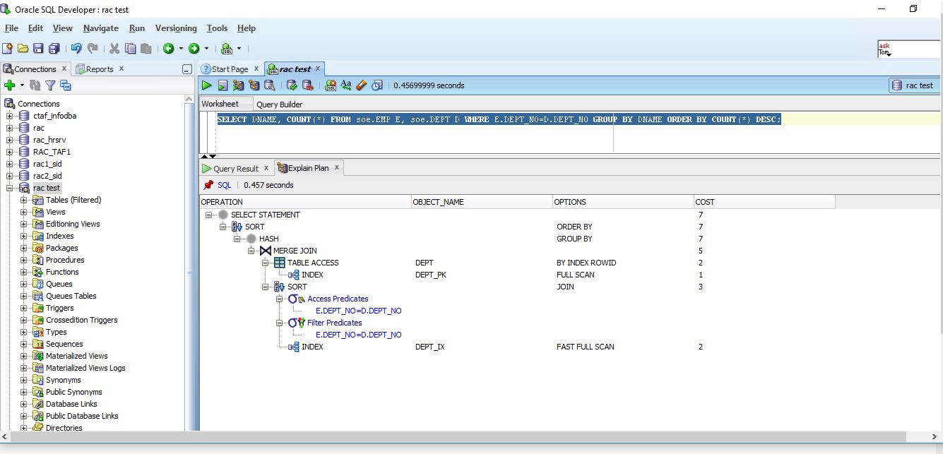Expand the Procedures tree node
This screenshot has height=454, width=943.
point(24,260)
